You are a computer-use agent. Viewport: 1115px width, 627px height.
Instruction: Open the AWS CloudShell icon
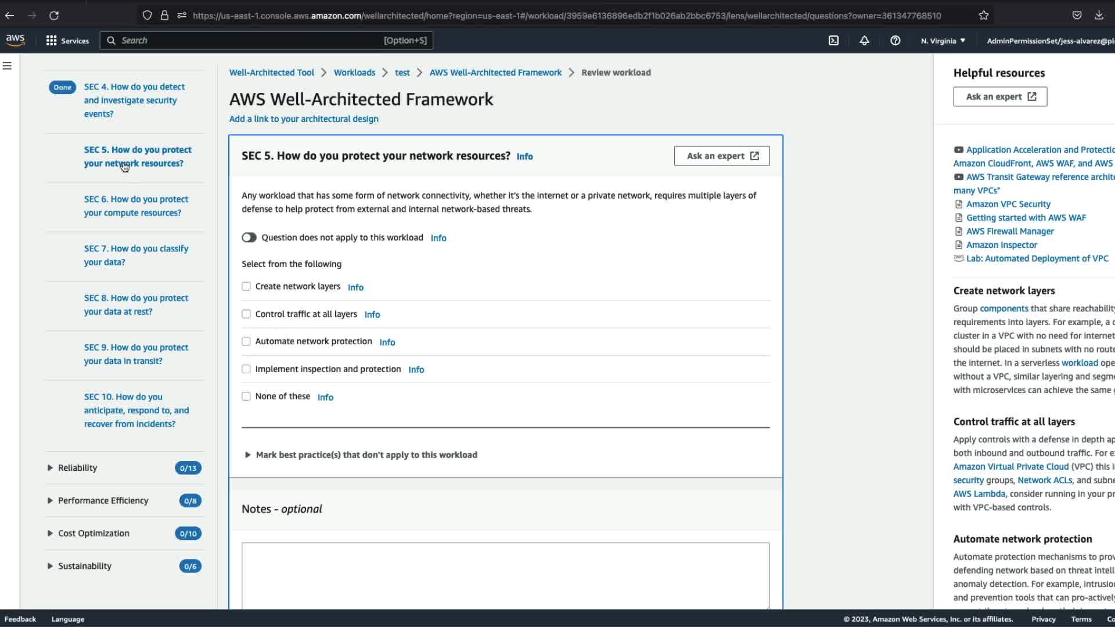coord(833,41)
